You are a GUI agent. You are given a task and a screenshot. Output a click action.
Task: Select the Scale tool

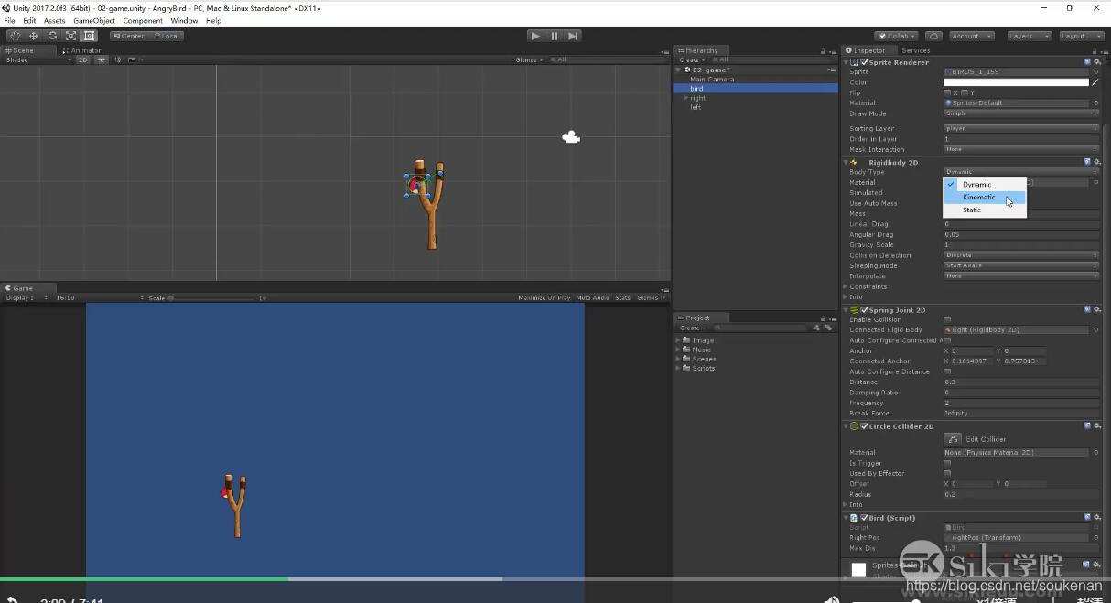click(70, 36)
